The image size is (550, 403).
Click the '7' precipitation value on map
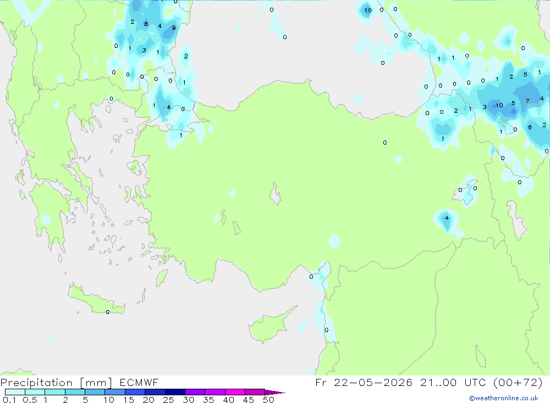pos(527,101)
